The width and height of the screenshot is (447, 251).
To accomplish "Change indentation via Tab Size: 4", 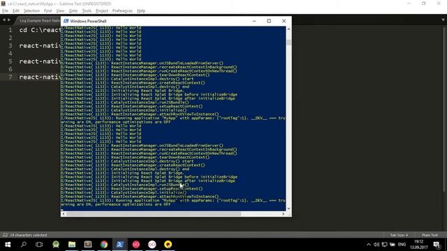I will (x=399, y=235).
